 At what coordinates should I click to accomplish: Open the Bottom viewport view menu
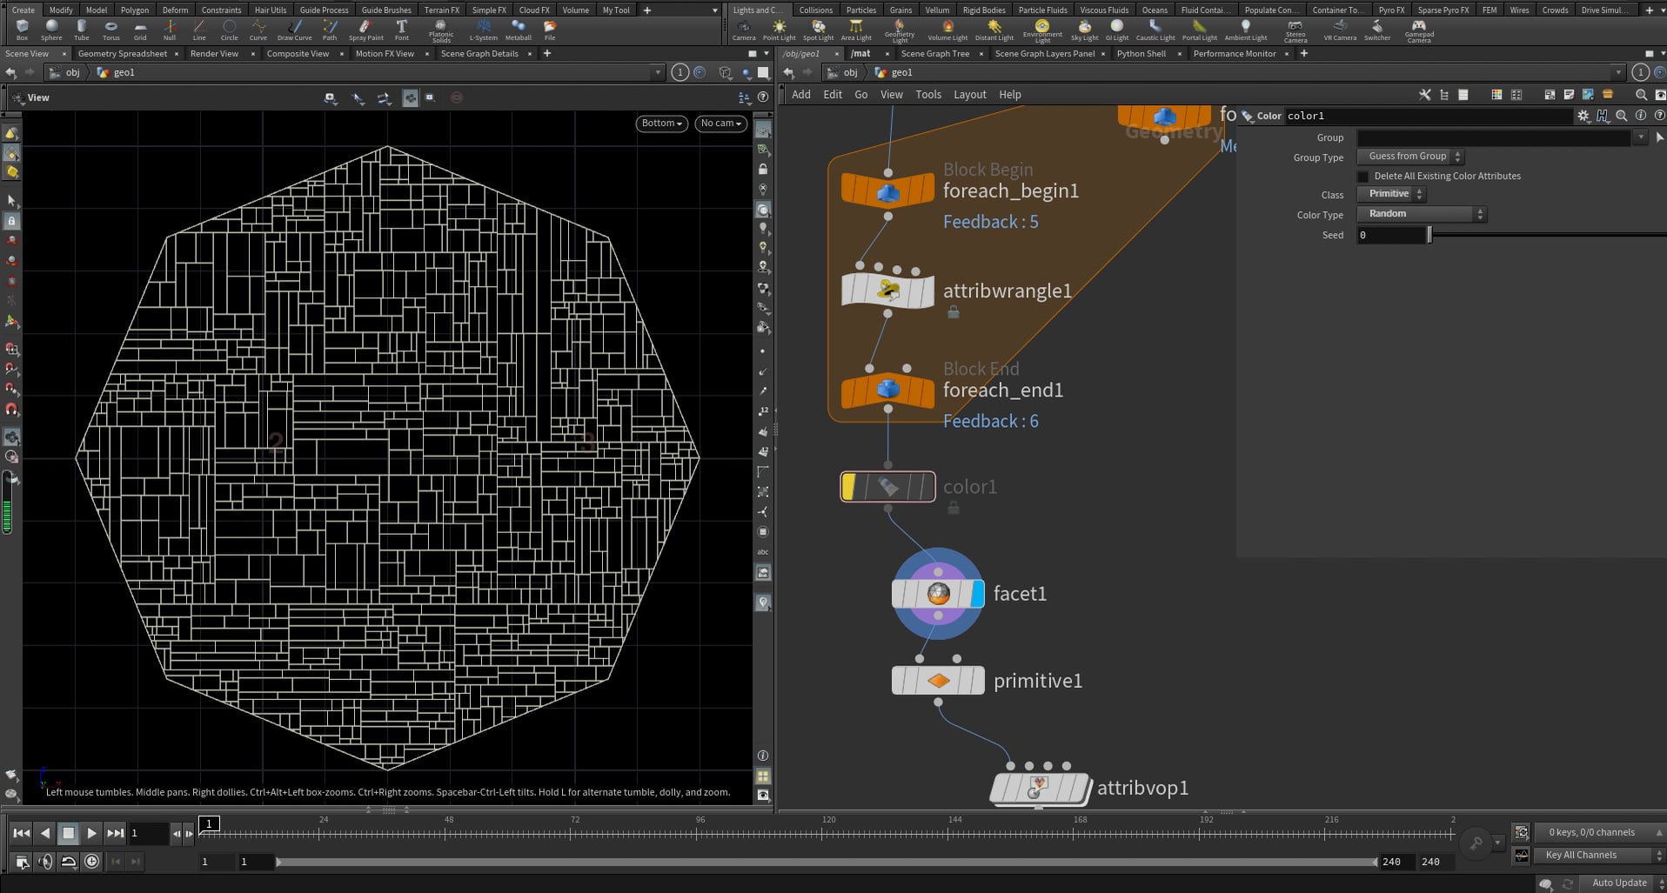click(x=662, y=123)
